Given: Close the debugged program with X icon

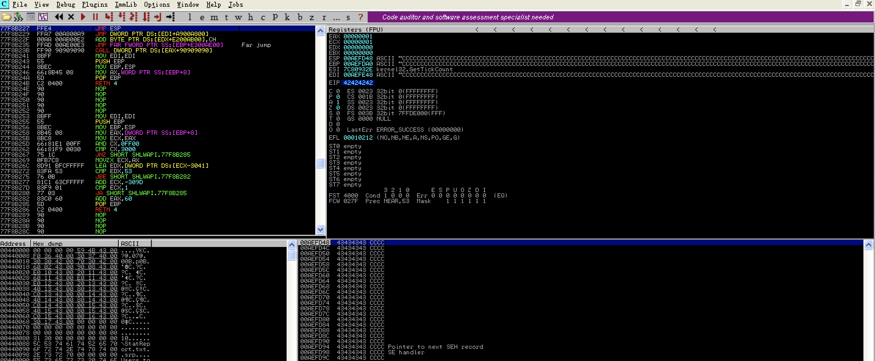Looking at the screenshot, I should click(x=71, y=17).
